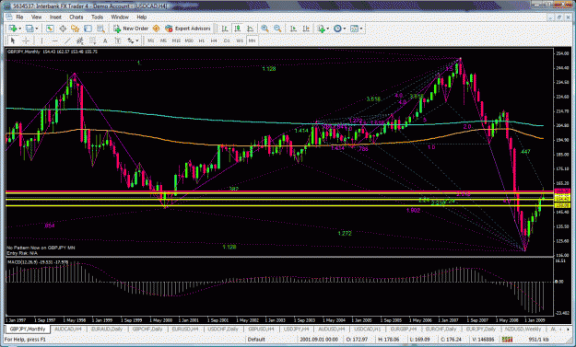Switch to the GBPCHF,Daily chart tab

[147, 329]
